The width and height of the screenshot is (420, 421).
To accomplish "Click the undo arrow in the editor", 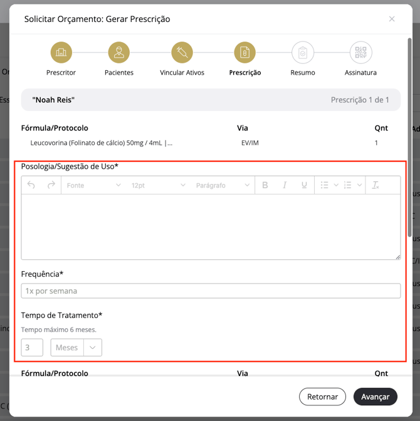I will pyautogui.click(x=31, y=185).
